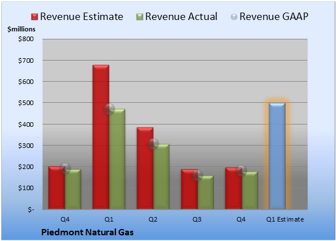Image resolution: width=336 pixels, height=241 pixels.
Task: Select the 'Q1 Estimate' category label
Action: coord(285,219)
